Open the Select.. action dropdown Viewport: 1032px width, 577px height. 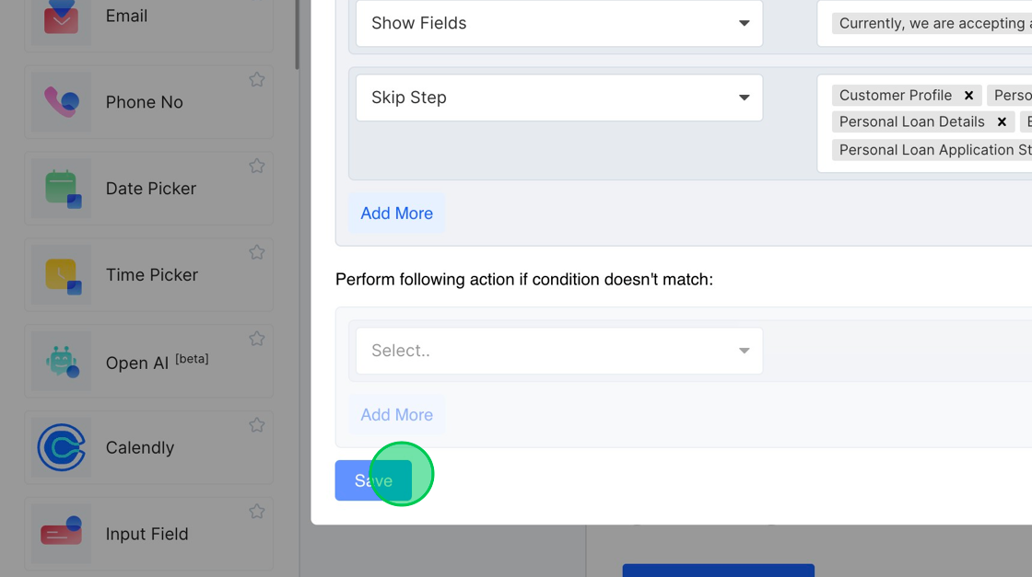tap(558, 351)
